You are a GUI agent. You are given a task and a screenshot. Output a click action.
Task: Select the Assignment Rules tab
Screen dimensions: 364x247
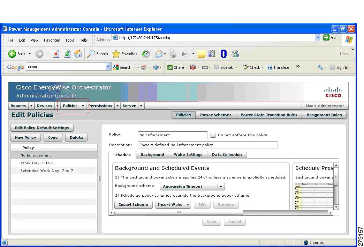coord(324,115)
